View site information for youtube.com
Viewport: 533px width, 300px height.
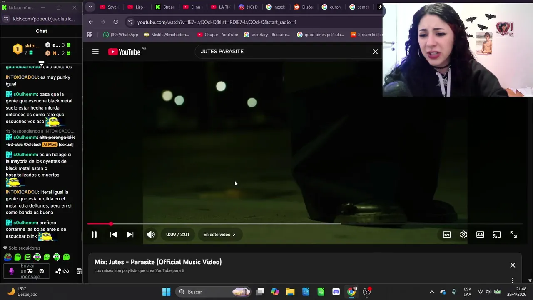coord(130,22)
